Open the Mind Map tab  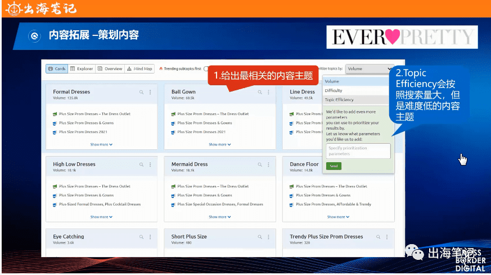coord(139,68)
